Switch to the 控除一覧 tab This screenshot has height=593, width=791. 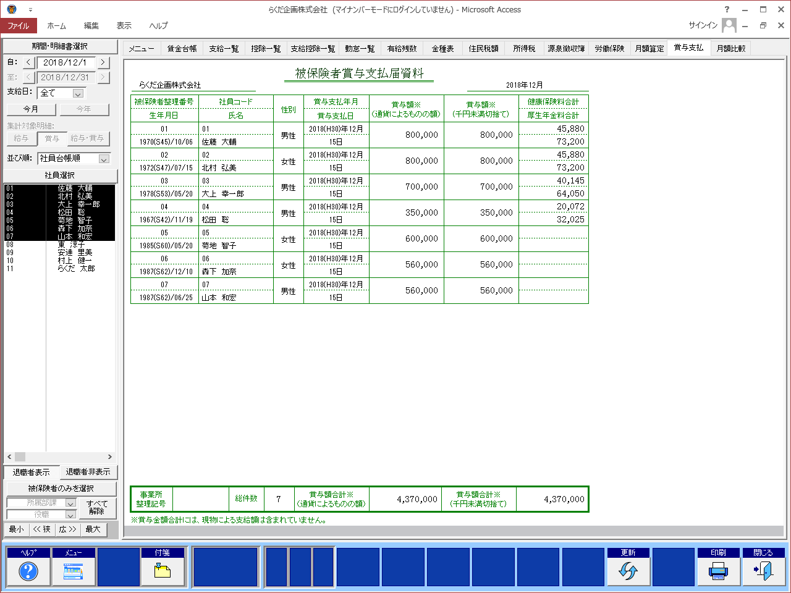click(x=266, y=48)
